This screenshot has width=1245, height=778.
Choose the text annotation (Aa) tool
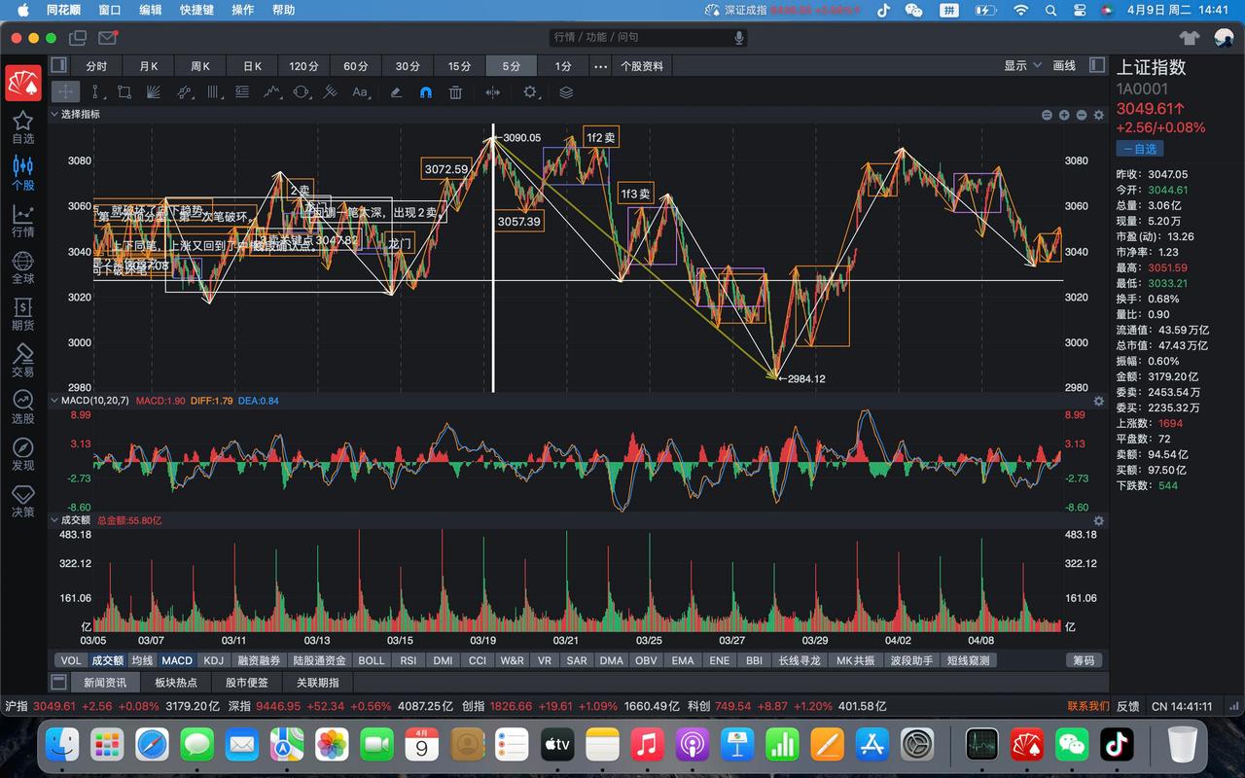(x=360, y=92)
